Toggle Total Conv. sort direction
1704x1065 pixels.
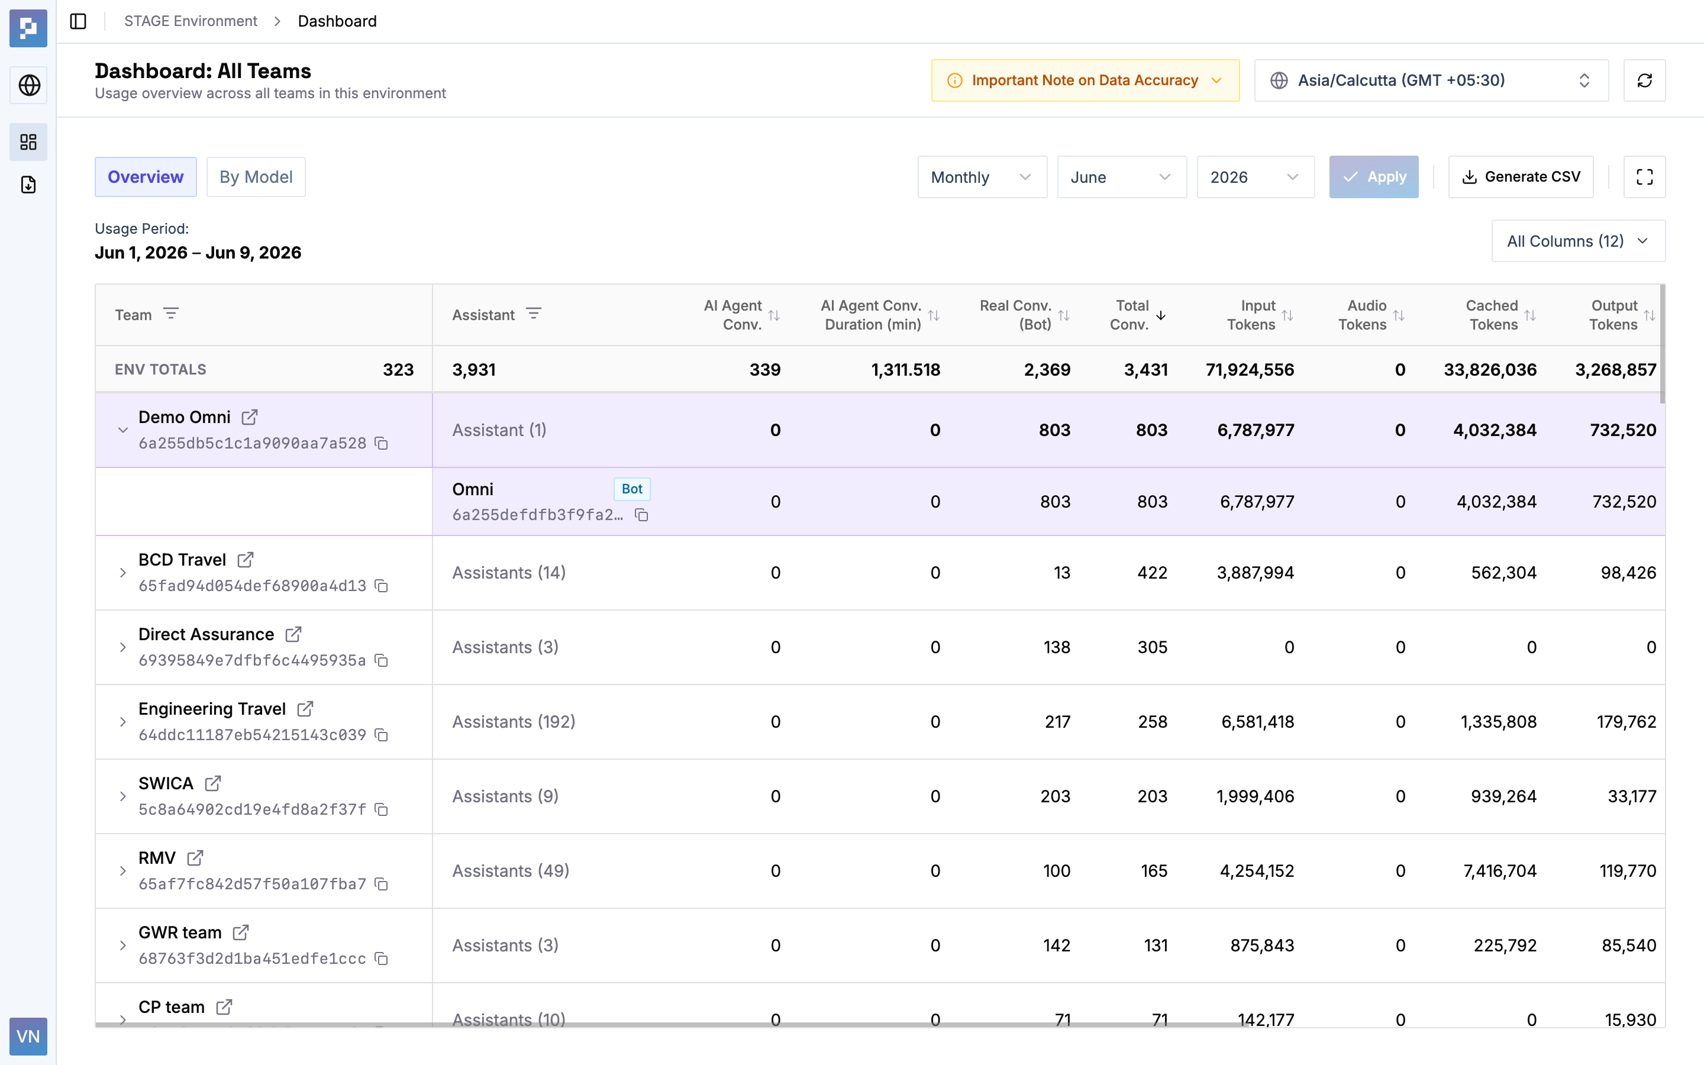pos(1161,315)
